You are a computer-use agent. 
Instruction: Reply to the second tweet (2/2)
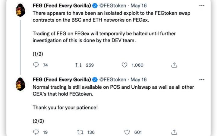point(36,132)
